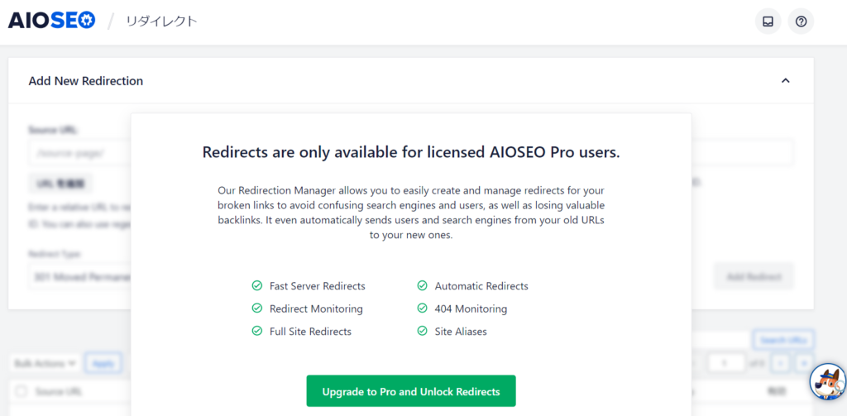Click the Automatic Redirects checkmark icon

[423, 286]
